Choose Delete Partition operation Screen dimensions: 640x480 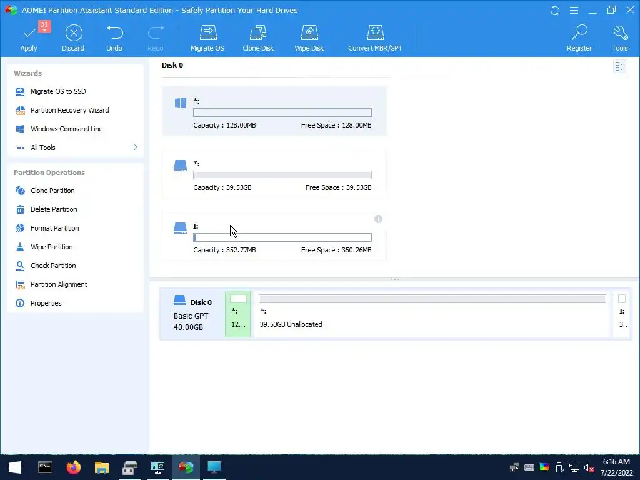coord(54,209)
